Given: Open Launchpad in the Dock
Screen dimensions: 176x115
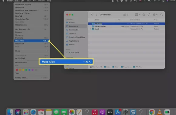Looking at the screenshot, I should [x=26, y=112].
